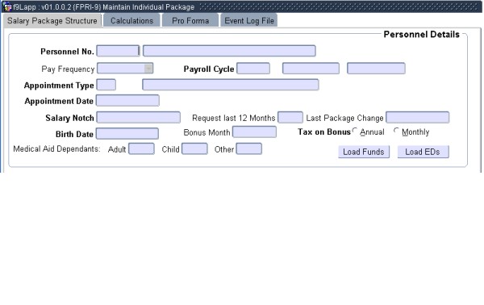Click the Personnel Details heading text
Screen dimensions: 484x305
(421, 35)
